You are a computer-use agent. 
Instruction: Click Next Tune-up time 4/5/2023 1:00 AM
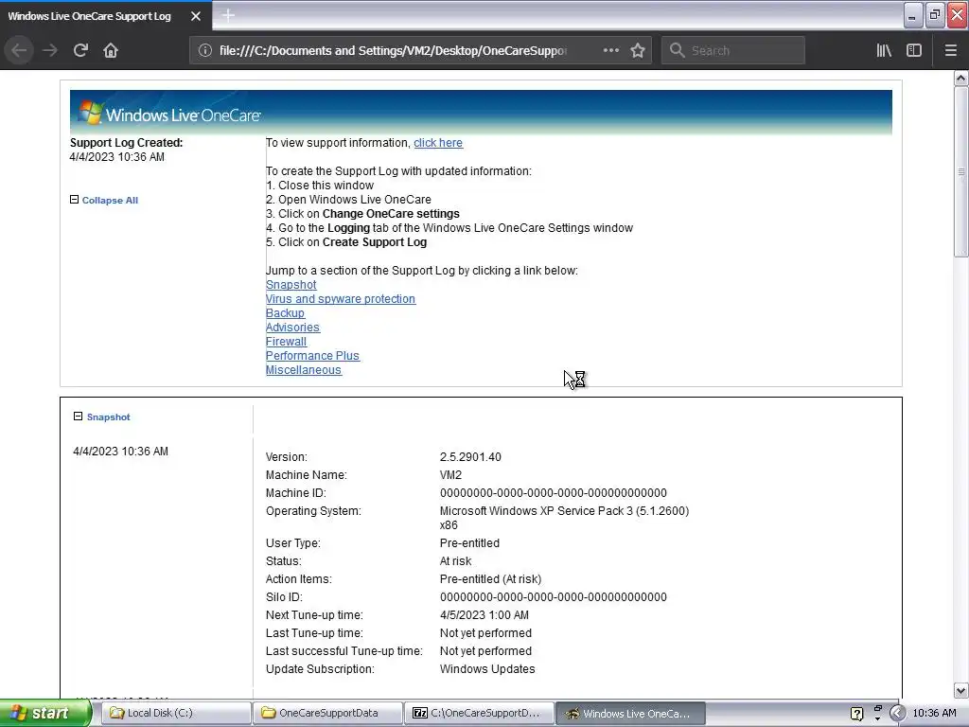pos(484,615)
